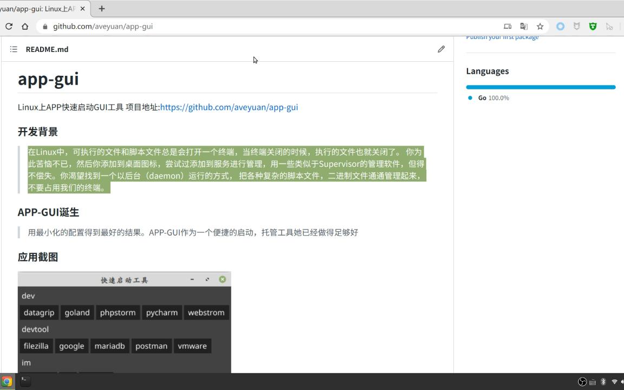Image resolution: width=624 pixels, height=390 pixels.
Task: Translate the page using the translate icon
Action: coord(524,26)
